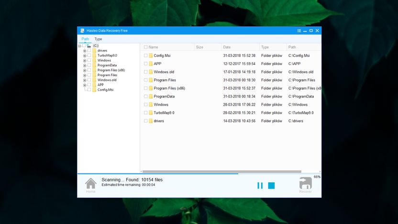This screenshot has width=398, height=224.
Task: Switch to the Path tab
Action: (x=85, y=39)
